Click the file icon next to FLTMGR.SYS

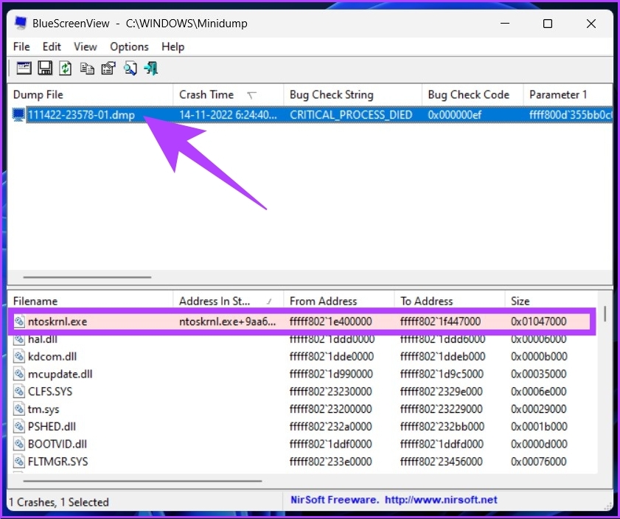point(19,461)
